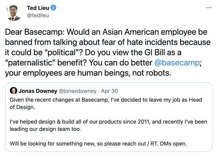Click the 'DMs open' line in quote
Viewport: 218px width, 155px height.
98,144
